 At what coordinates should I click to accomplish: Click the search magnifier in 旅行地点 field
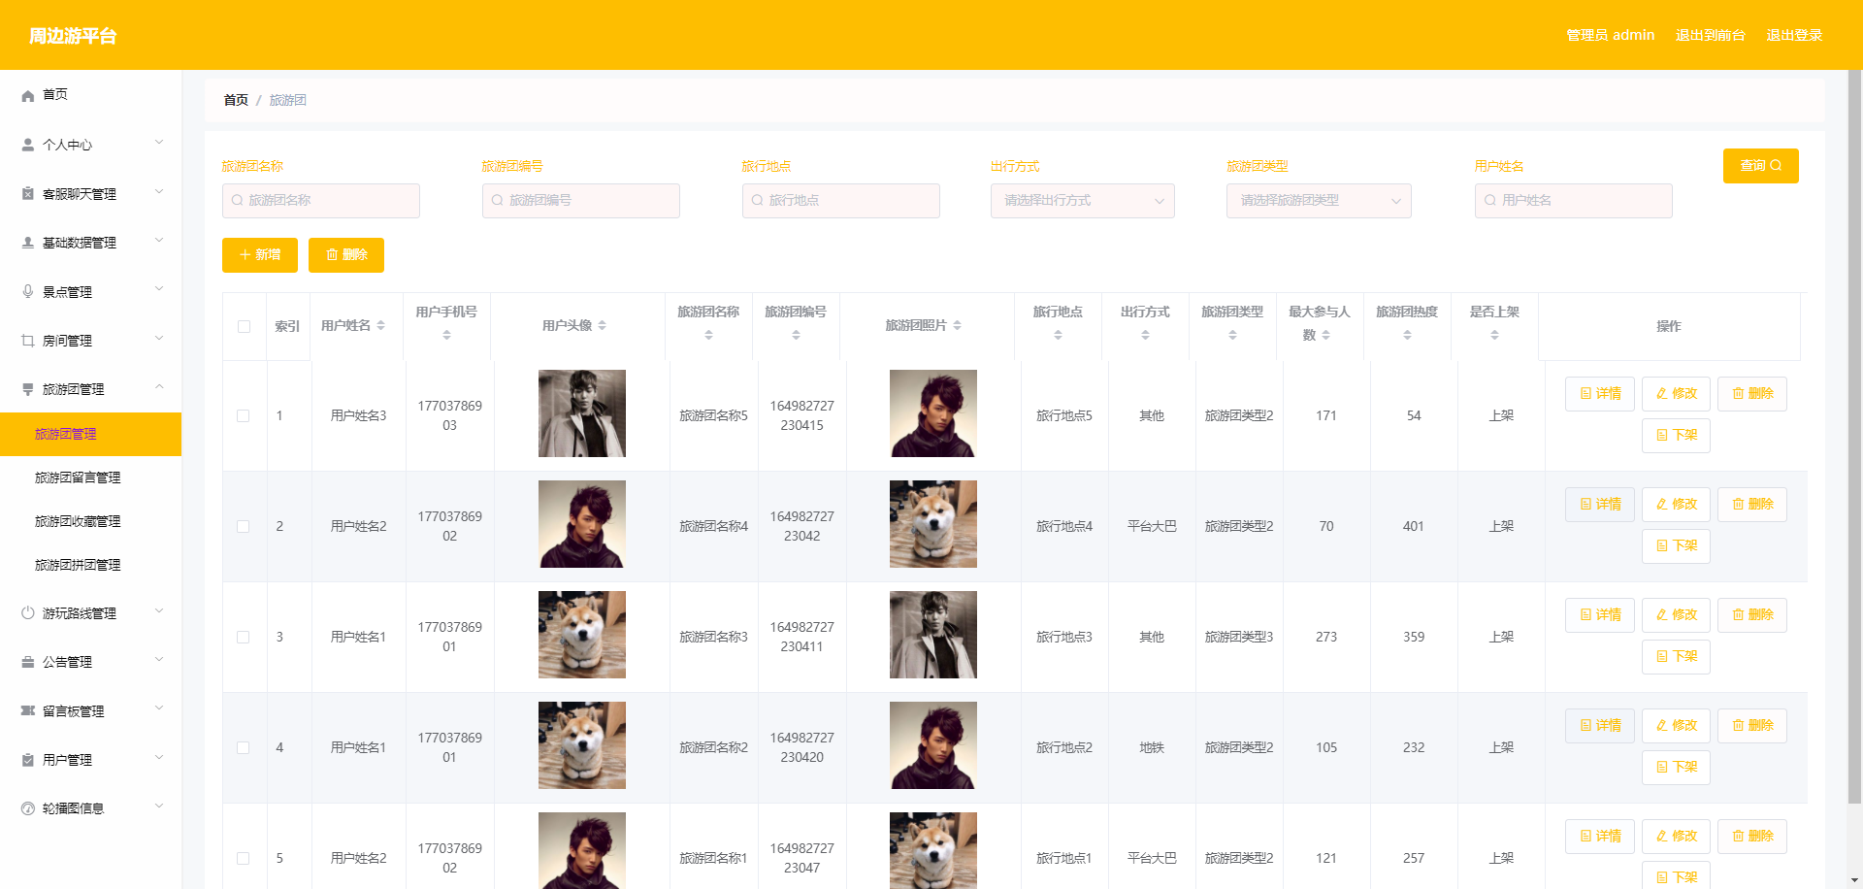pyautogui.click(x=758, y=201)
